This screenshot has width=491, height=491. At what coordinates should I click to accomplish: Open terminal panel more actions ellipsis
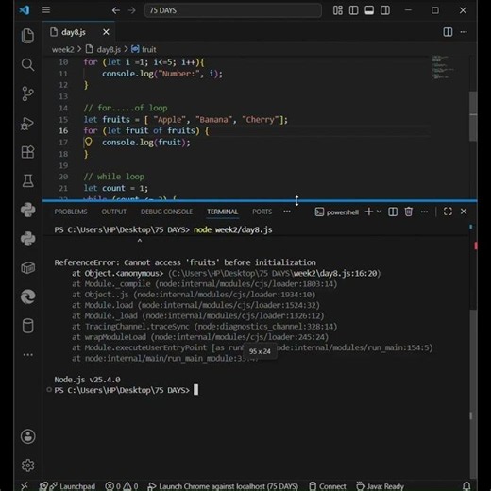tap(424, 212)
